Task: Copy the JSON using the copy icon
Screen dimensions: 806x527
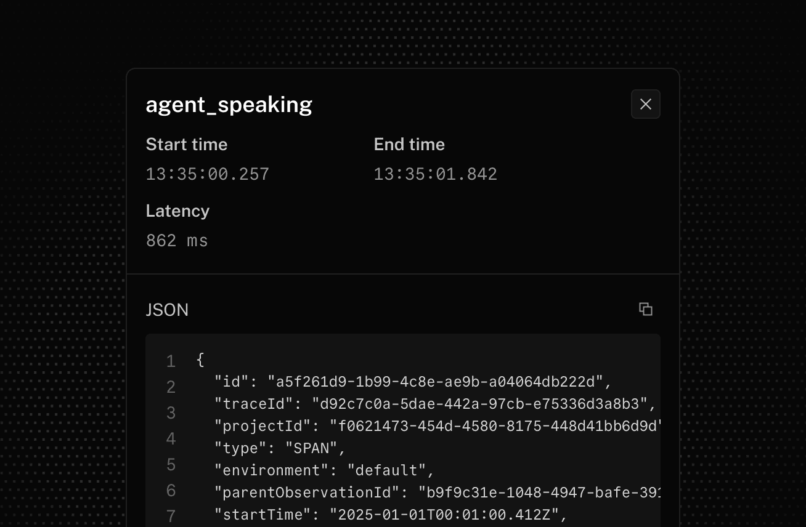Action: (645, 309)
